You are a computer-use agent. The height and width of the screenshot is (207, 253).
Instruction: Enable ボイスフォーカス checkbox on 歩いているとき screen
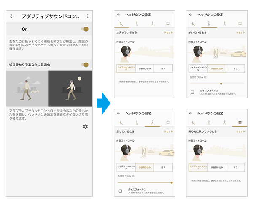(x=192, y=92)
